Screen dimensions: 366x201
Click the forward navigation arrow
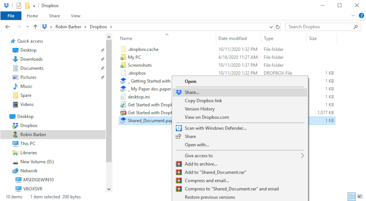tap(19, 27)
